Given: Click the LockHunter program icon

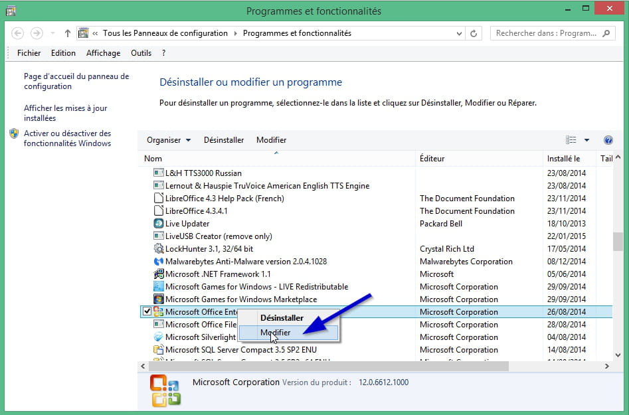Looking at the screenshot, I should (x=159, y=249).
